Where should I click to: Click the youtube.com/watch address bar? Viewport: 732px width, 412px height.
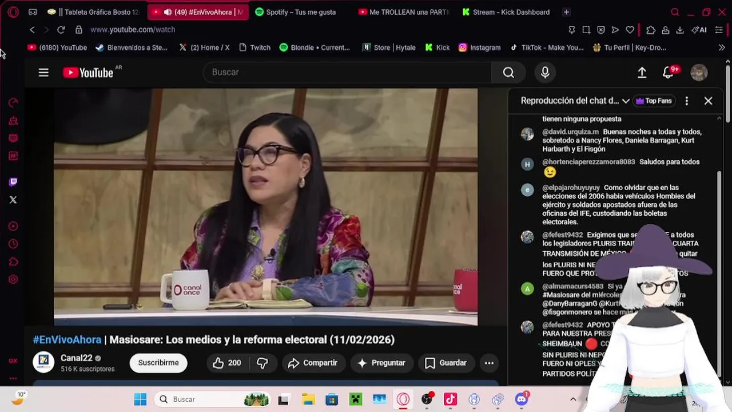tap(133, 30)
